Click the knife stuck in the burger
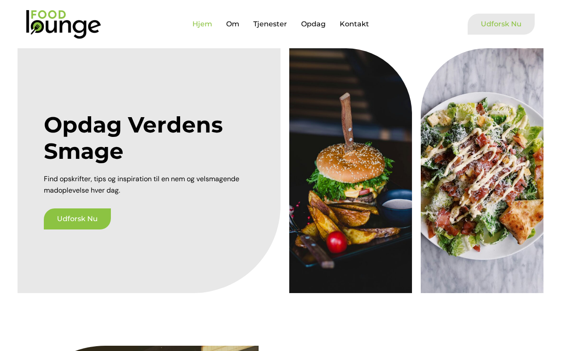Screen dimensions: 561x351 [347, 122]
